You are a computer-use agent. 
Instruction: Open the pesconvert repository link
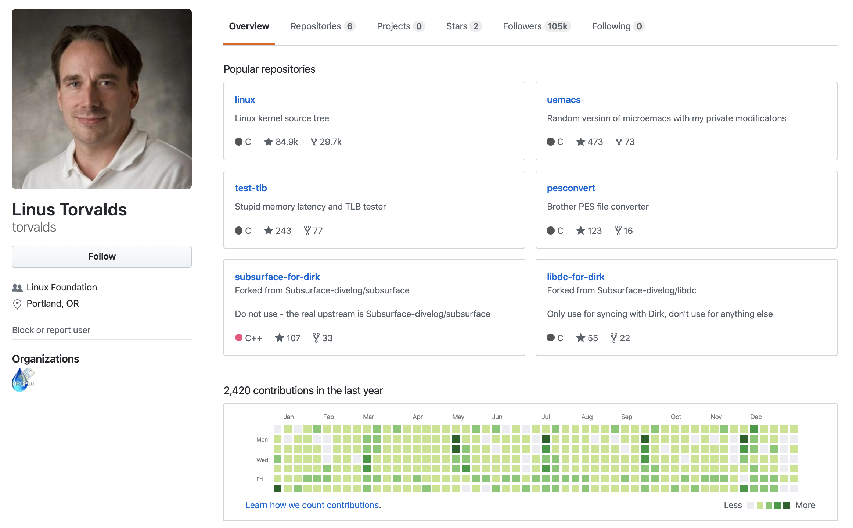point(571,188)
